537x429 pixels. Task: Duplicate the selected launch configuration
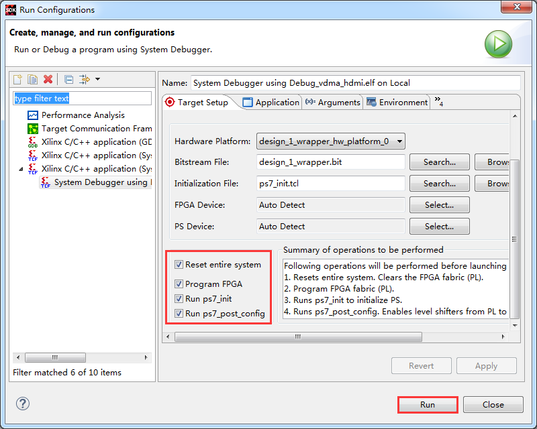pyautogui.click(x=32, y=79)
